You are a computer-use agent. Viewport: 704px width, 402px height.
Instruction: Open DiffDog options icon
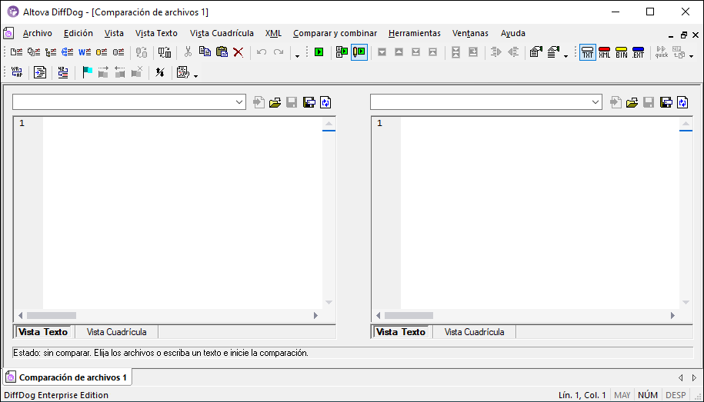tap(536, 52)
